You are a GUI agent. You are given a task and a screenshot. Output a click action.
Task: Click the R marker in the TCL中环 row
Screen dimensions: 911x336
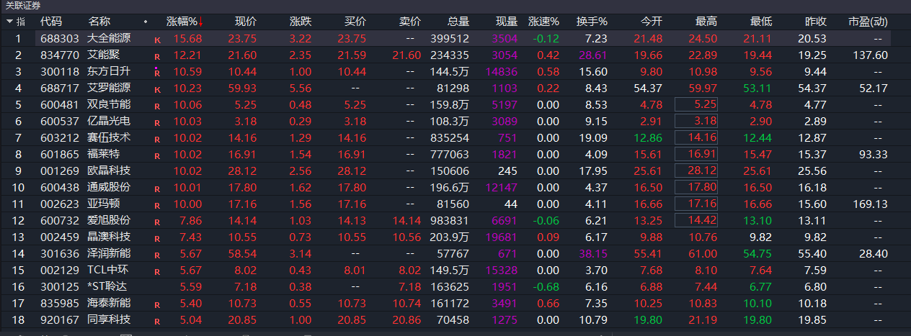point(157,271)
